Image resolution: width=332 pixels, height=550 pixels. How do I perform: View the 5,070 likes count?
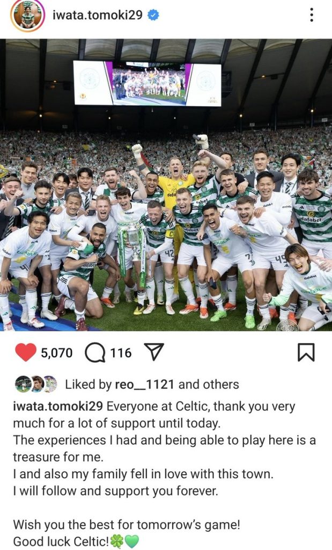(x=57, y=352)
